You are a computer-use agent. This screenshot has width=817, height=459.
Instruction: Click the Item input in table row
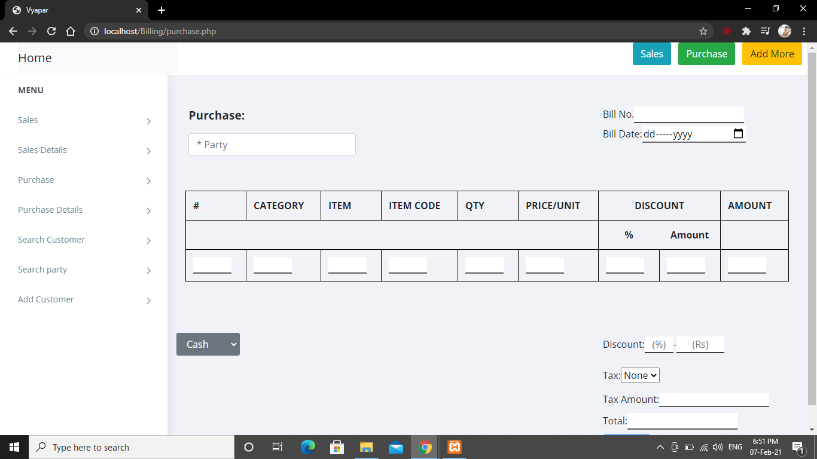coord(347,265)
